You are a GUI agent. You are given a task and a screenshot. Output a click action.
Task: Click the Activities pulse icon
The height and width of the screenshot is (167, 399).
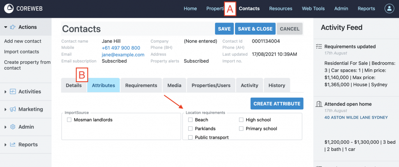coord(13,92)
